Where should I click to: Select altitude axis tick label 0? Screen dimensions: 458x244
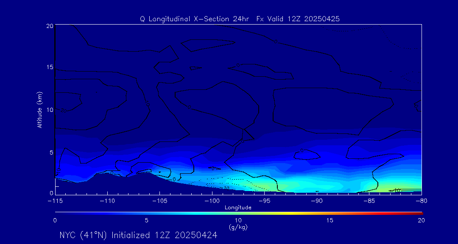[x=51, y=193]
